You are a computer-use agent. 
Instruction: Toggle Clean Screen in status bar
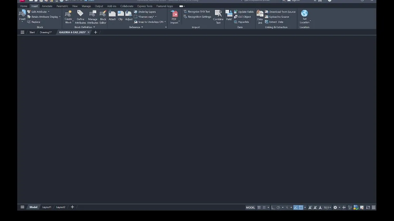click(x=368, y=207)
